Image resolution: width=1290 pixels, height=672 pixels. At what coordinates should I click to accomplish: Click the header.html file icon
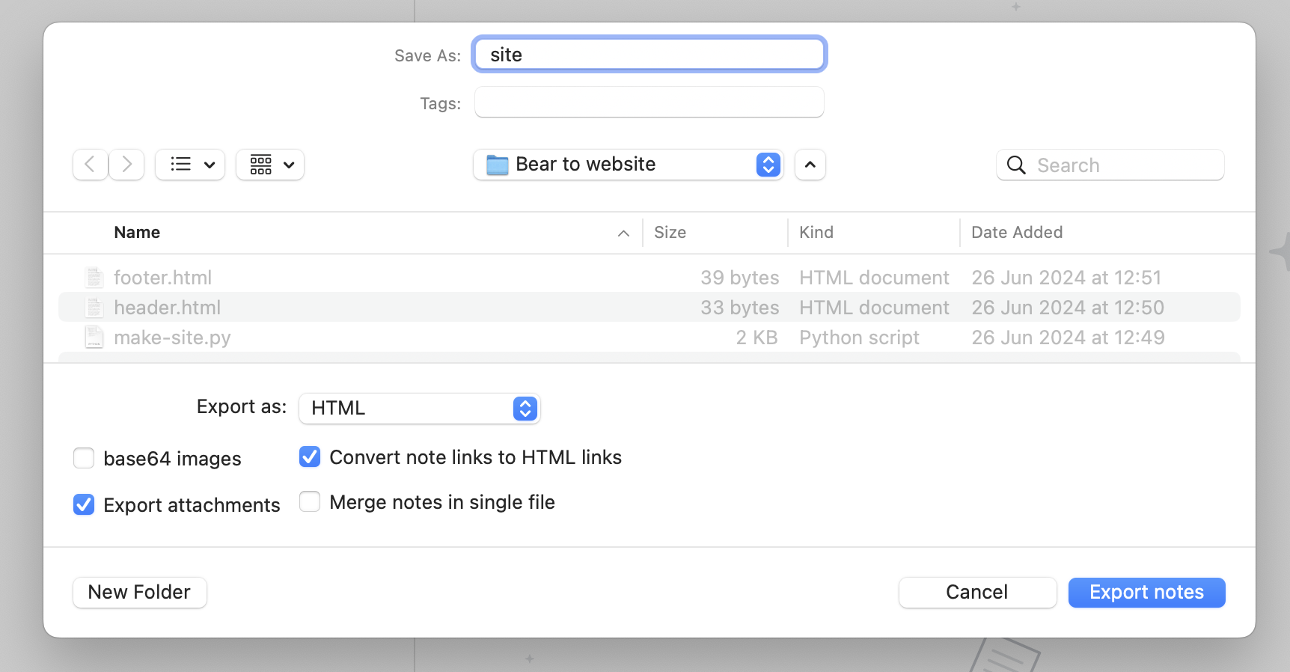(94, 308)
